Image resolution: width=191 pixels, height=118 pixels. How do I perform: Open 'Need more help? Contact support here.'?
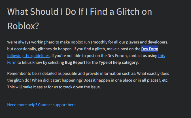(x=42, y=105)
